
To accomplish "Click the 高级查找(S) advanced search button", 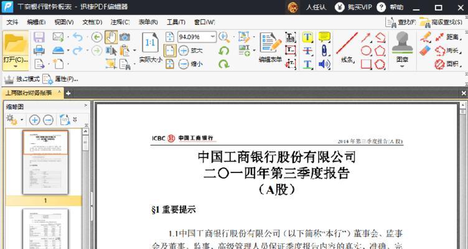I will [x=441, y=22].
